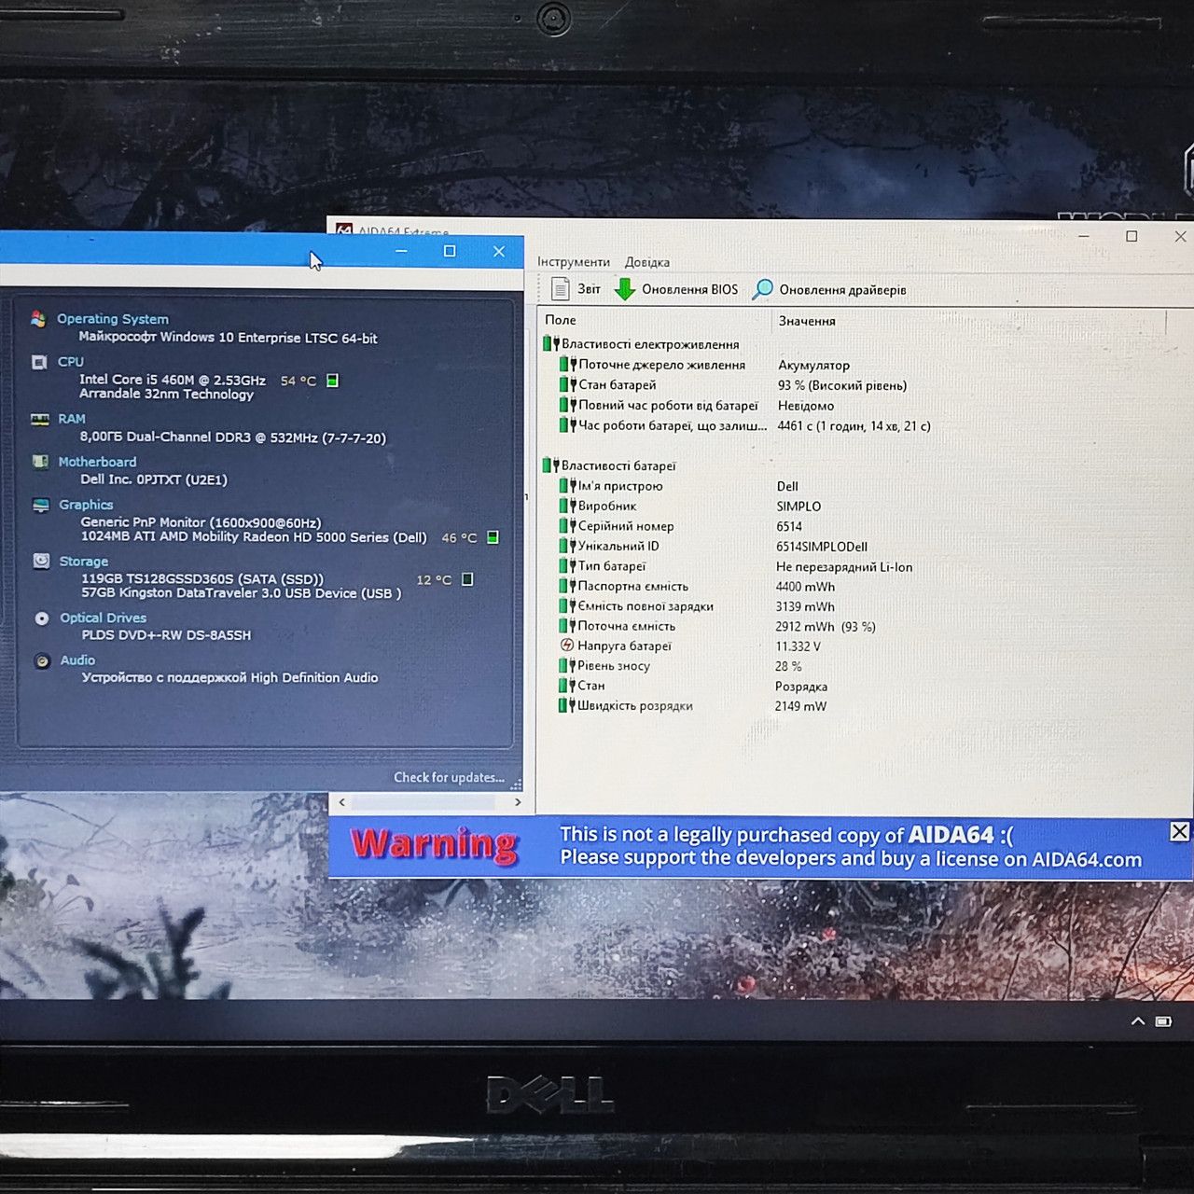Viewport: 1194px width, 1194px height.
Task: Open the Довідка menu in AIDA64
Action: [647, 262]
